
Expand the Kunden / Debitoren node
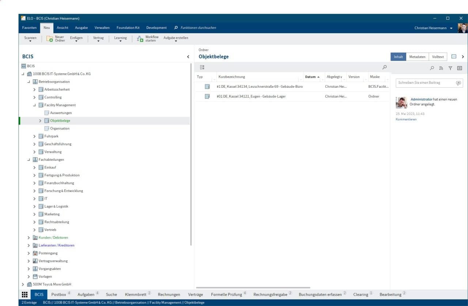pos(29,238)
